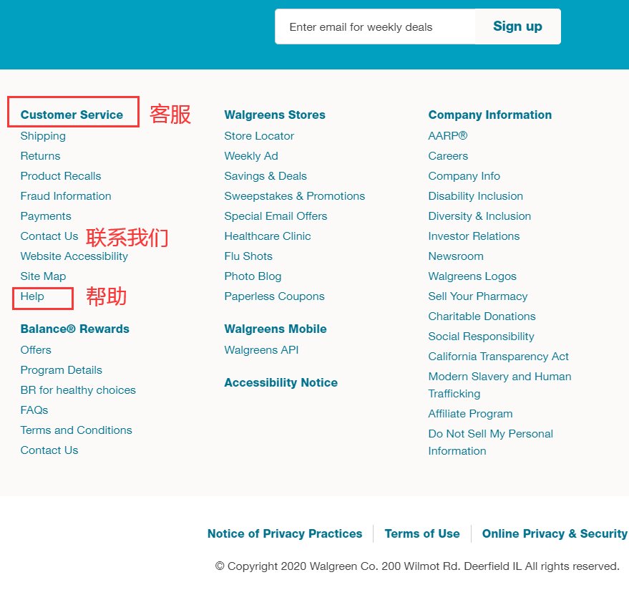The image size is (629, 595).
Task: Open Contact Us under Balance Rewards
Action: (x=49, y=450)
